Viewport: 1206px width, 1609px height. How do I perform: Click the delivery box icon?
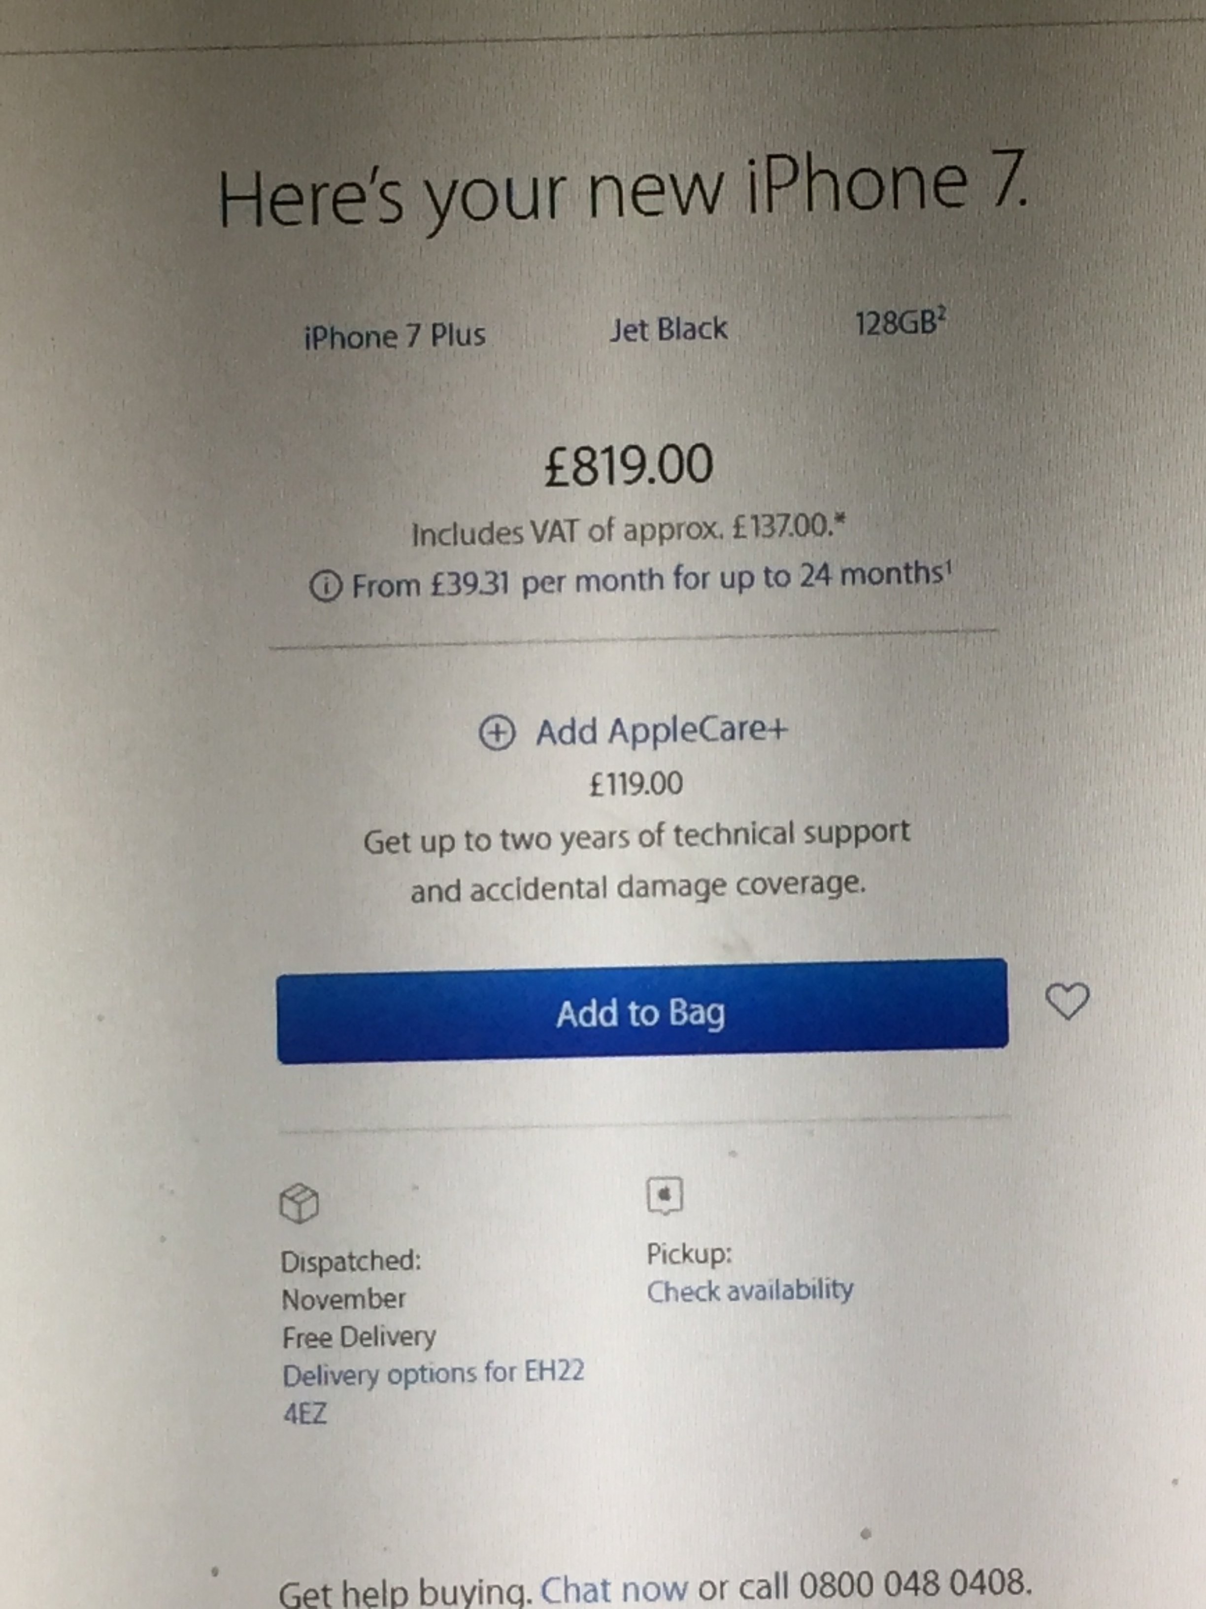(299, 1204)
